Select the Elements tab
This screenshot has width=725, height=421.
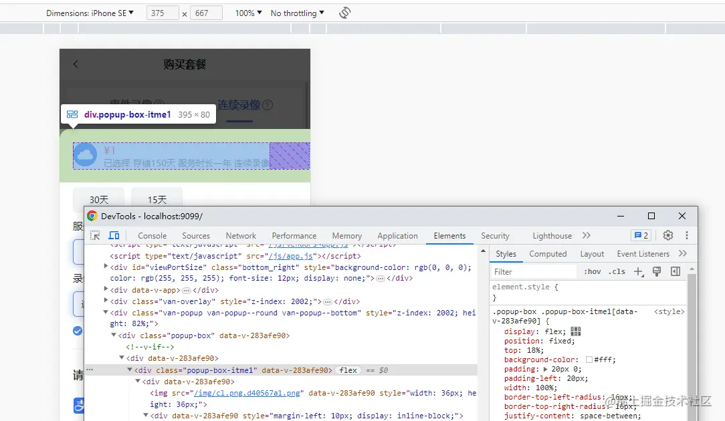449,236
